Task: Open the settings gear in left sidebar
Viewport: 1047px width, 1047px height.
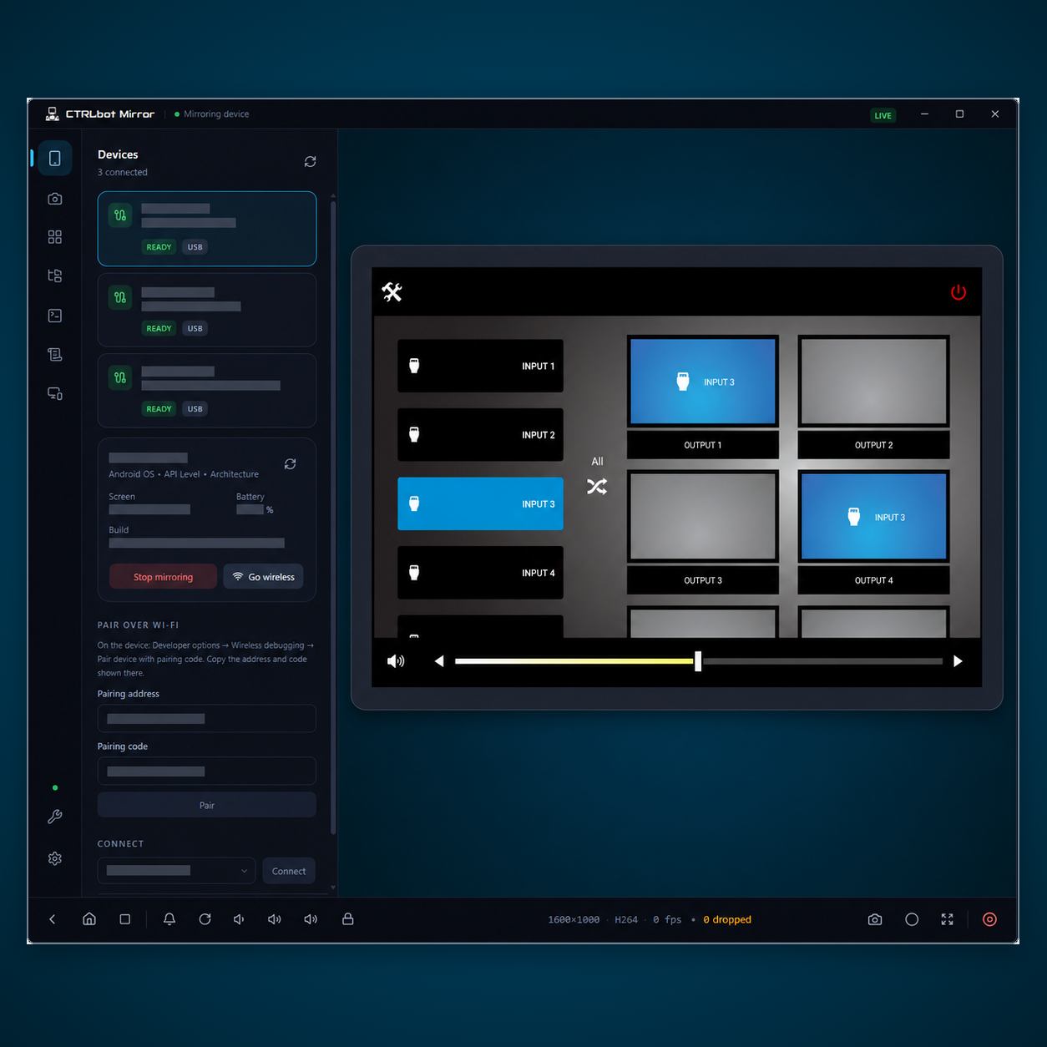Action: [55, 858]
